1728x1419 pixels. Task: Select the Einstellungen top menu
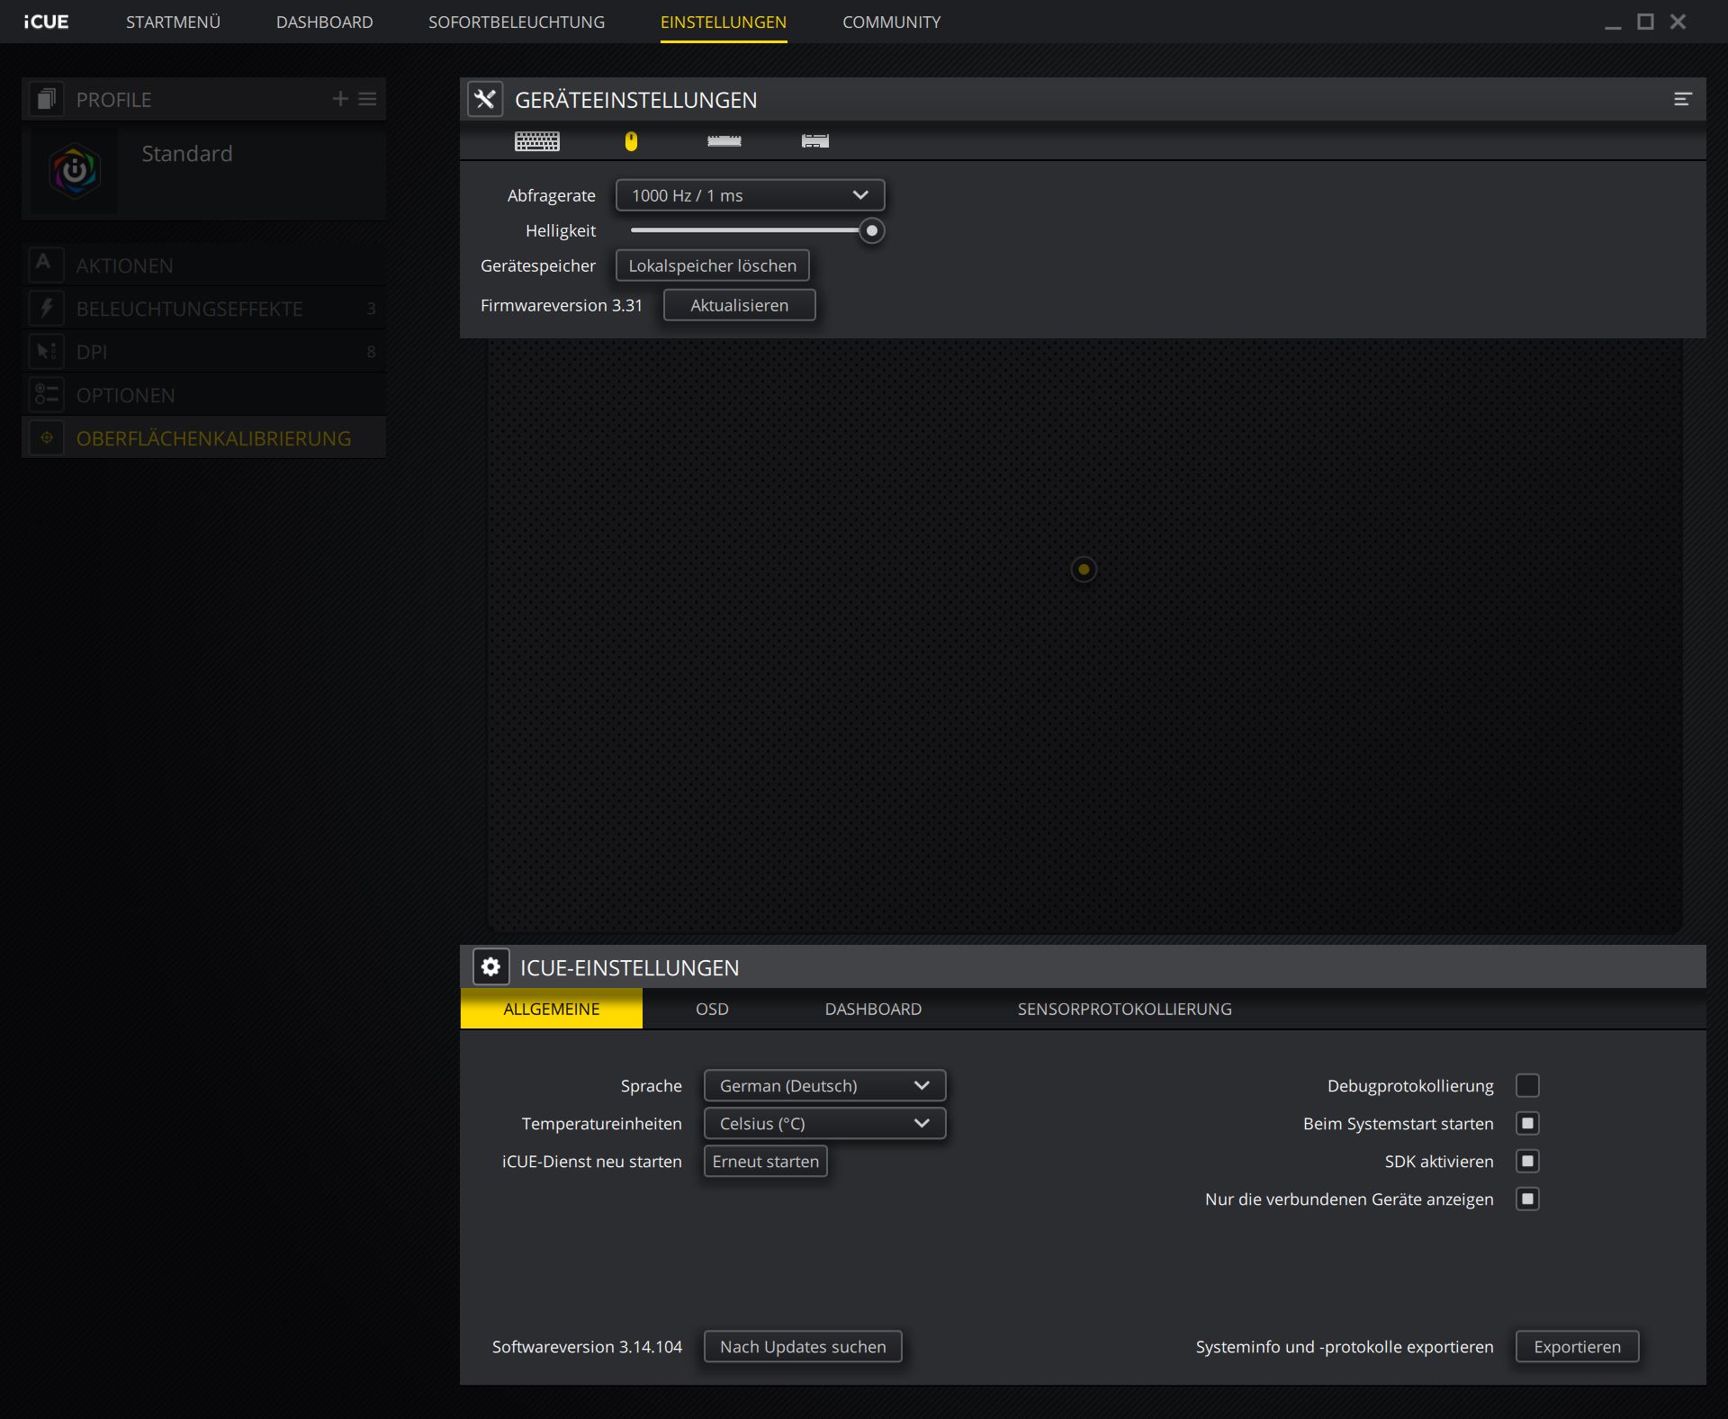724,22
